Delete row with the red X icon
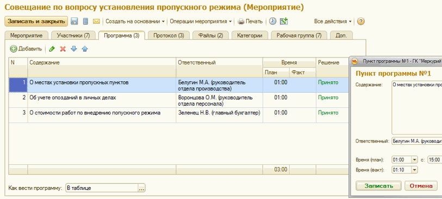This screenshot has width=442, height=199. pyautogui.click(x=63, y=49)
